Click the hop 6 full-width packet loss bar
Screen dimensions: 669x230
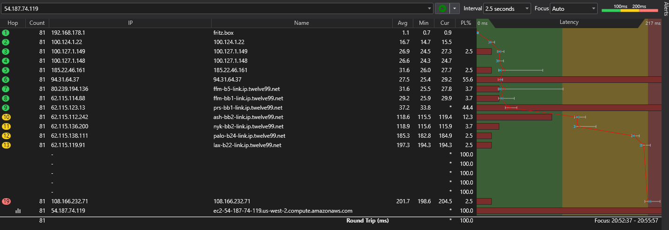coord(569,80)
